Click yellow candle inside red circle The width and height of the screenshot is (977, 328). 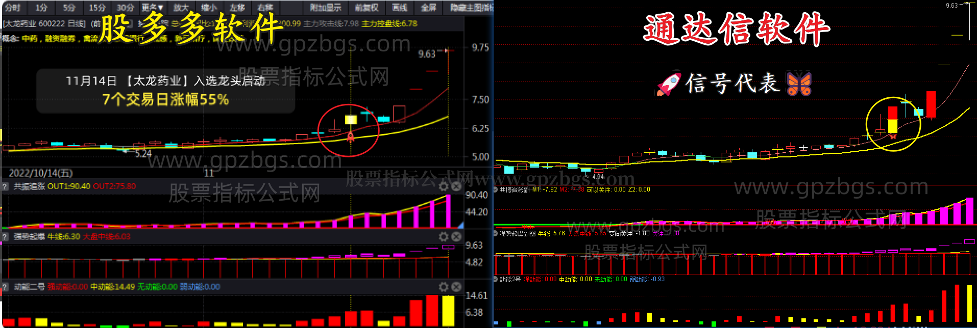point(351,120)
